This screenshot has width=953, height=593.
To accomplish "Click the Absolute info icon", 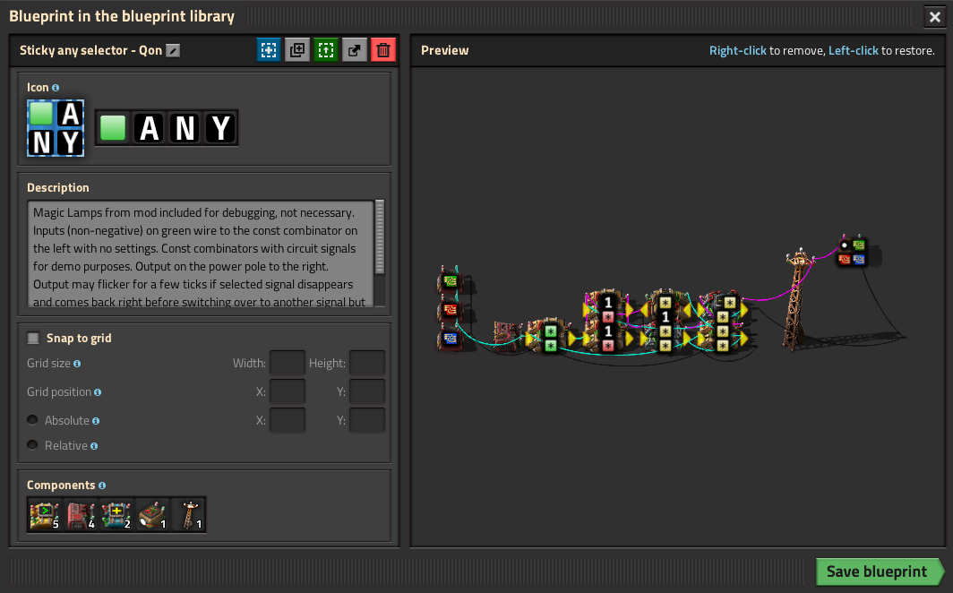I will pyautogui.click(x=96, y=421).
